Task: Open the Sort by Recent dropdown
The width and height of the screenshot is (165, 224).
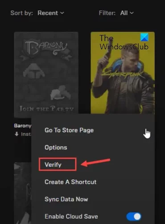Action: pos(51,13)
